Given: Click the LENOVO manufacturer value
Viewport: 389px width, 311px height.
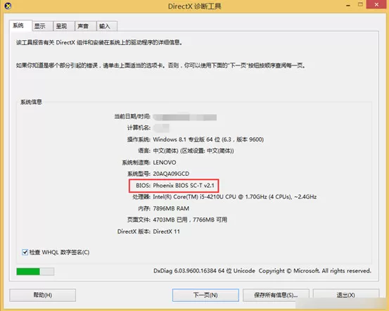Looking at the screenshot, I should 165,163.
